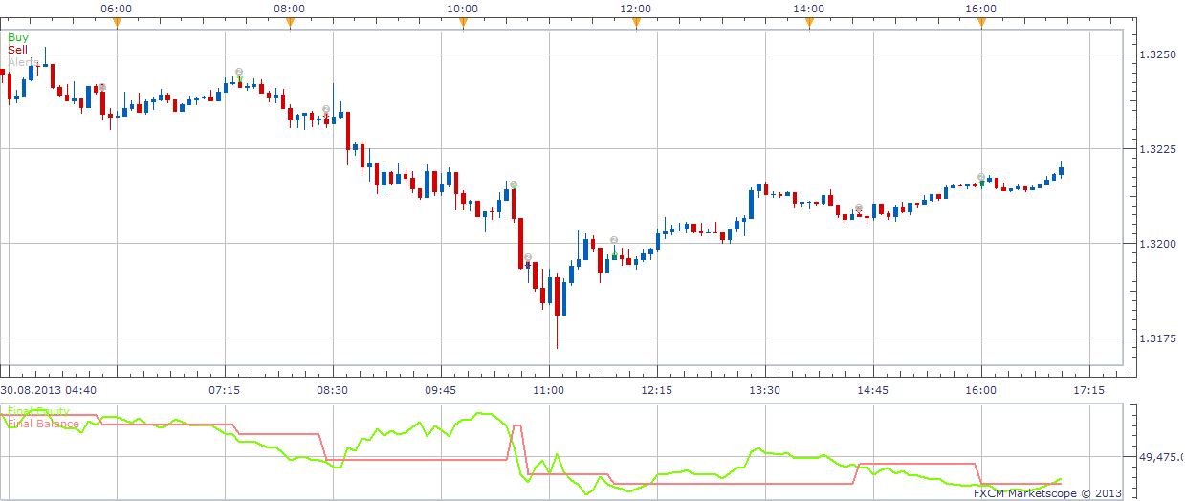Click the Final Equity legend label
The width and height of the screenshot is (1185, 501).
pyautogui.click(x=38, y=411)
